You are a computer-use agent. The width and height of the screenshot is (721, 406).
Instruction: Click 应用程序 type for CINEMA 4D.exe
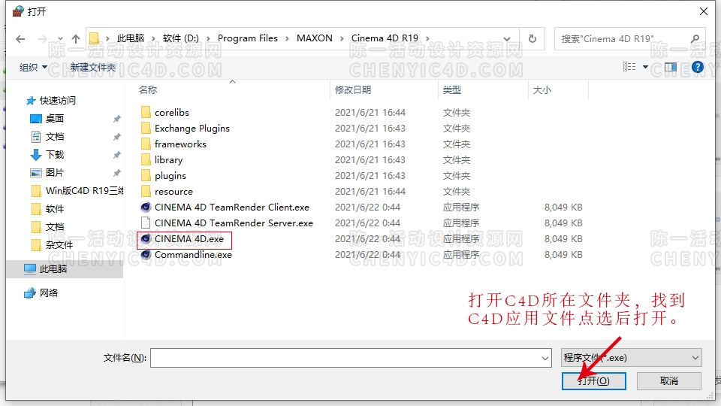coord(460,239)
